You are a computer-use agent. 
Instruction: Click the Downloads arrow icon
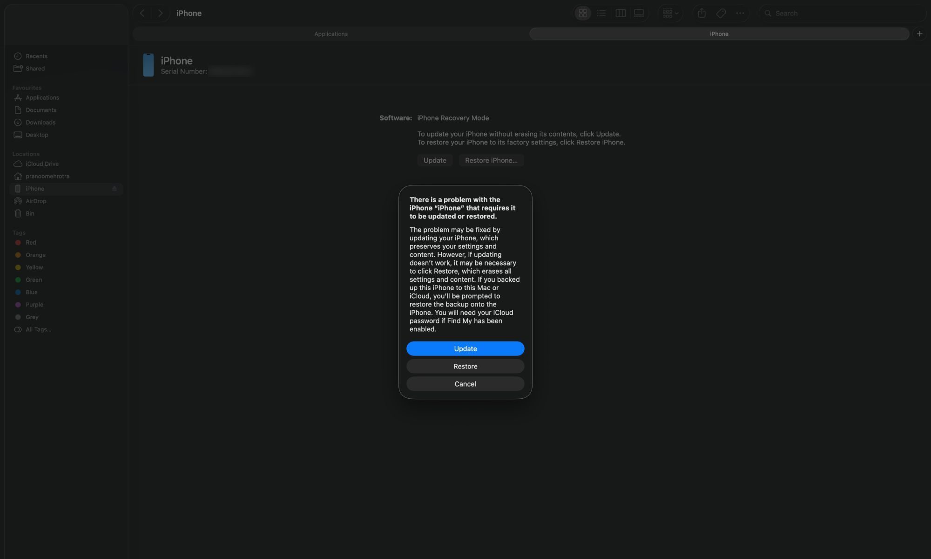click(18, 123)
